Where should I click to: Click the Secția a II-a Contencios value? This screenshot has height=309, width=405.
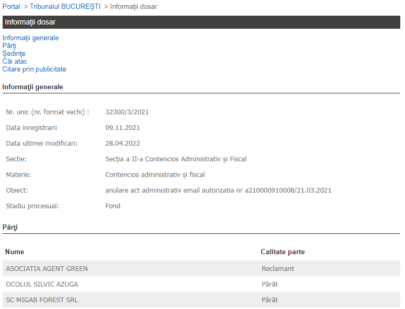[x=176, y=159]
